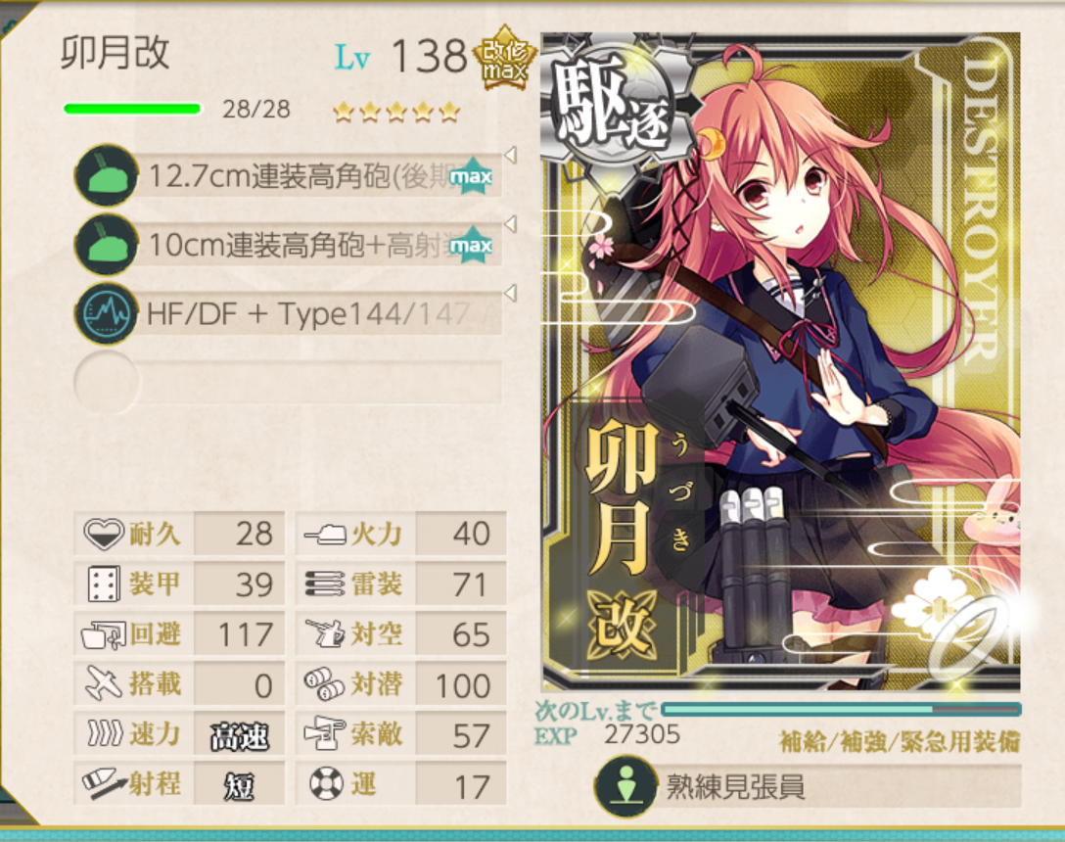Image resolution: width=1065 pixels, height=842 pixels.
Task: Click the 改修max gold star badge
Action: point(505,59)
